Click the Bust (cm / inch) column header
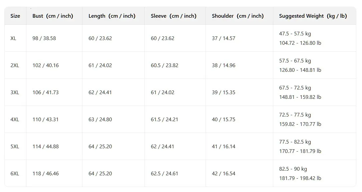The width and height of the screenshot is (362, 192). point(53,16)
